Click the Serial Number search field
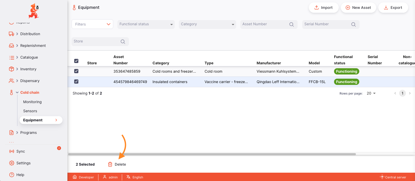Image resolution: width=415 pixels, height=181 pixels. (327, 24)
